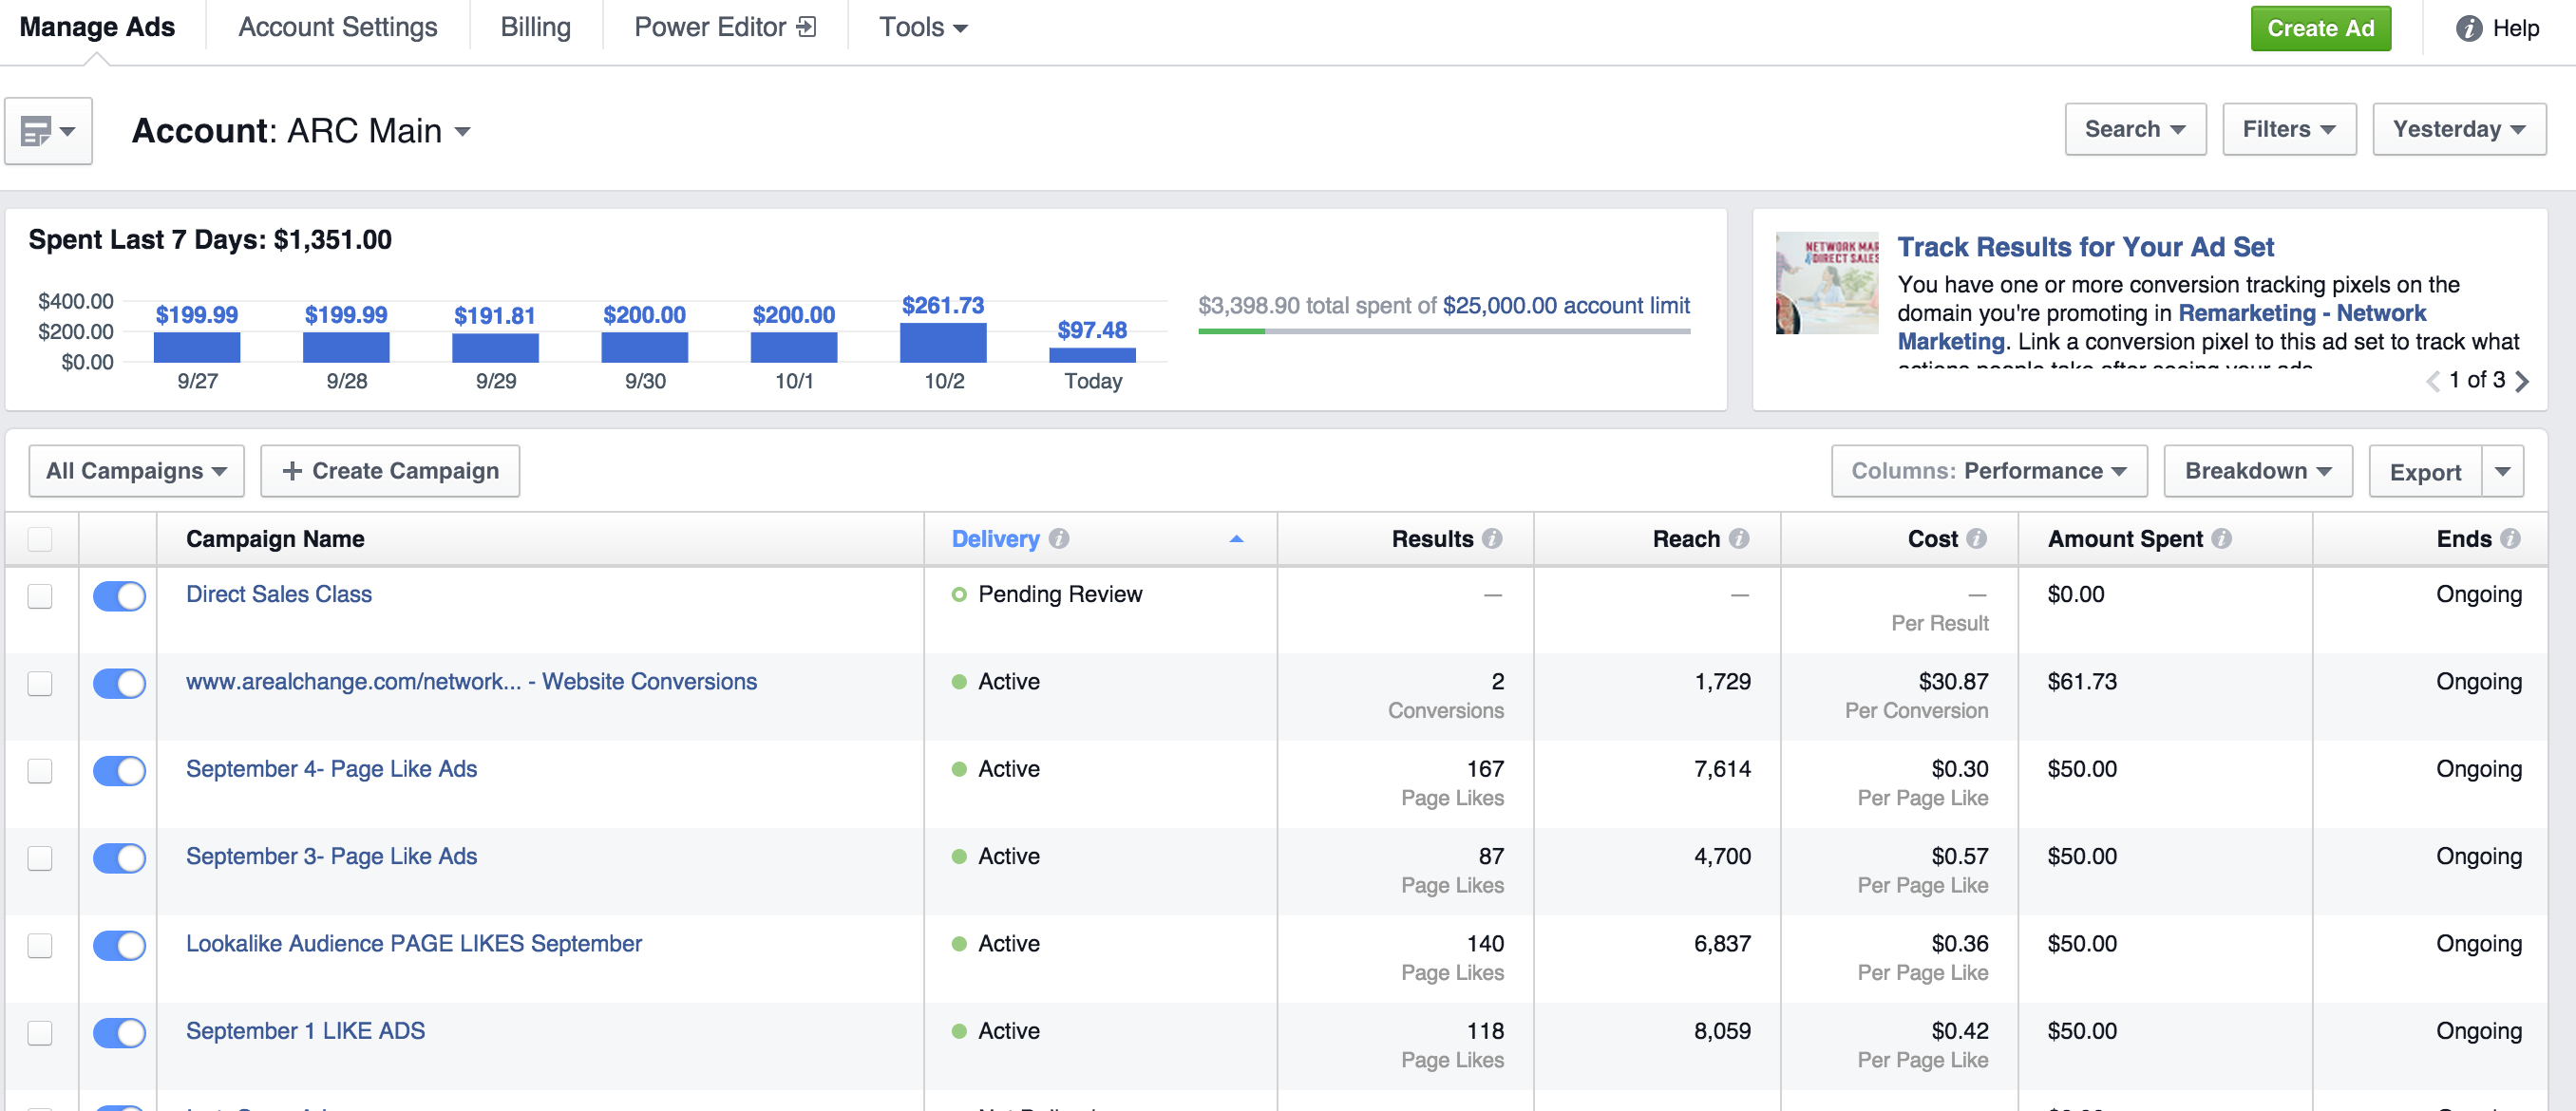
Task: Click the Amount Spent info icon
Action: pyautogui.click(x=2221, y=539)
